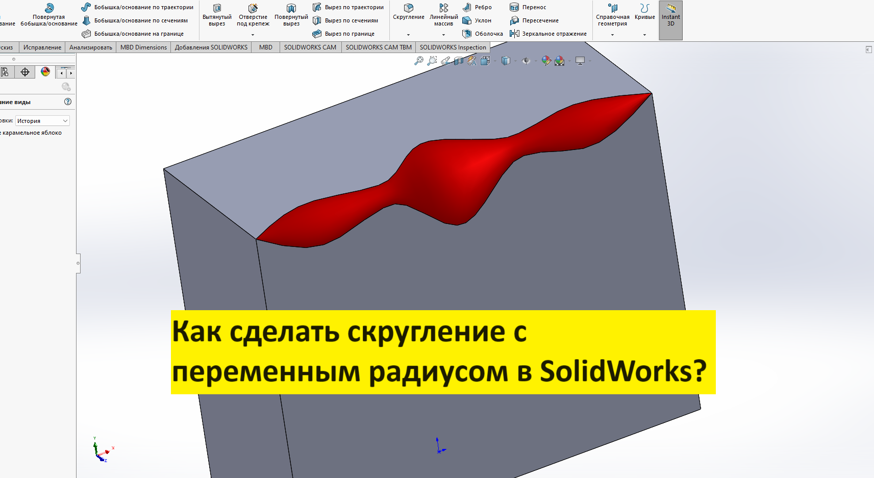Activate the Fillet tool (Скругление)

(x=409, y=12)
